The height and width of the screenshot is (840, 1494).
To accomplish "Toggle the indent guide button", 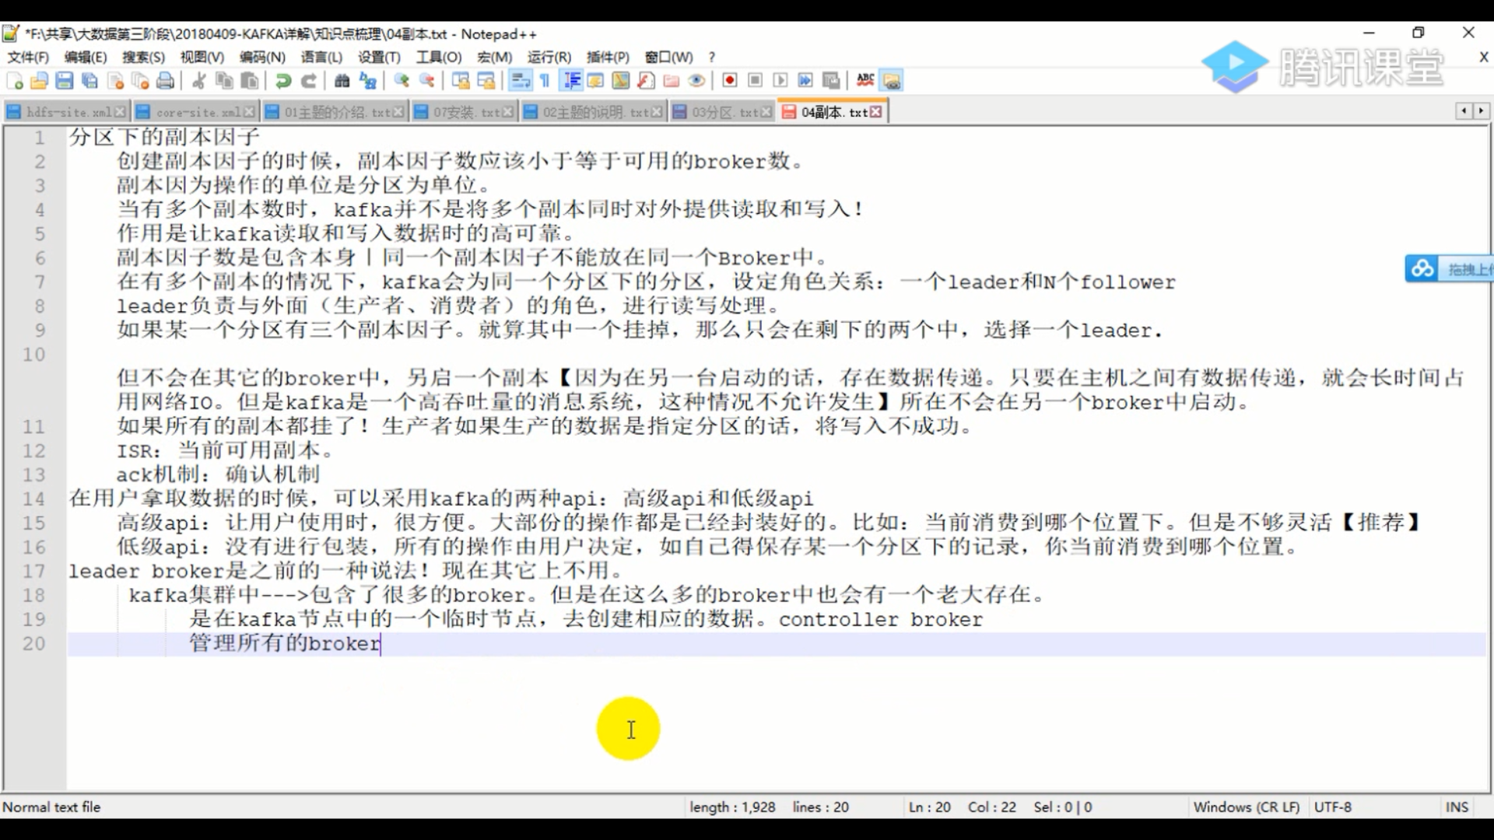I will coord(572,80).
